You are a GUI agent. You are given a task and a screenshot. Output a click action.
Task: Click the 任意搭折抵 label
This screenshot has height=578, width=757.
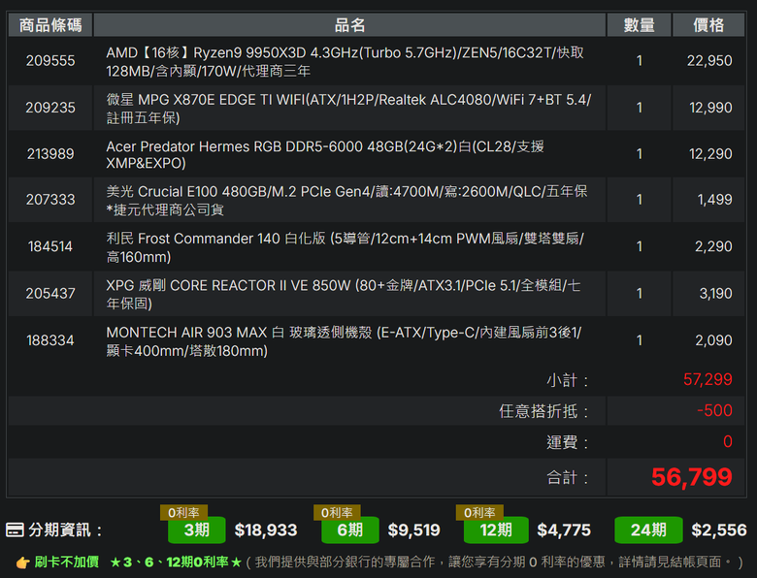click(543, 411)
